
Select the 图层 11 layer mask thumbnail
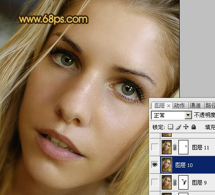(183, 147)
